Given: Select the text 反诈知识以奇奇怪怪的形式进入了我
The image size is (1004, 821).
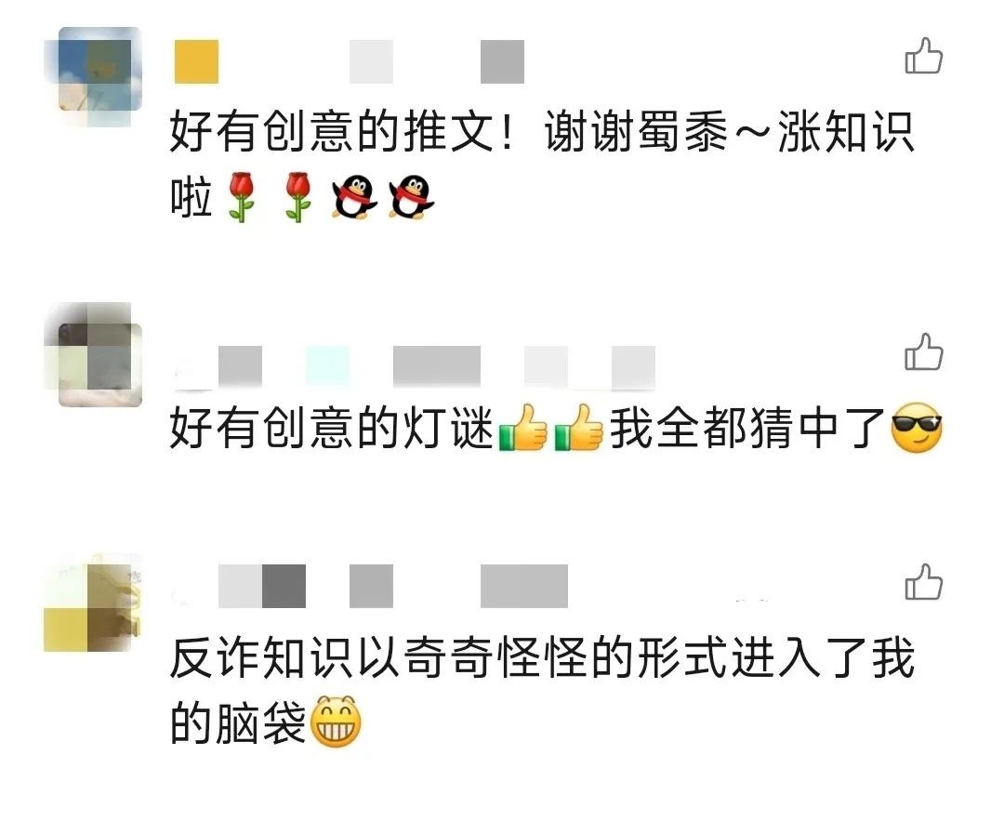Looking at the screenshot, I should coord(542,658).
